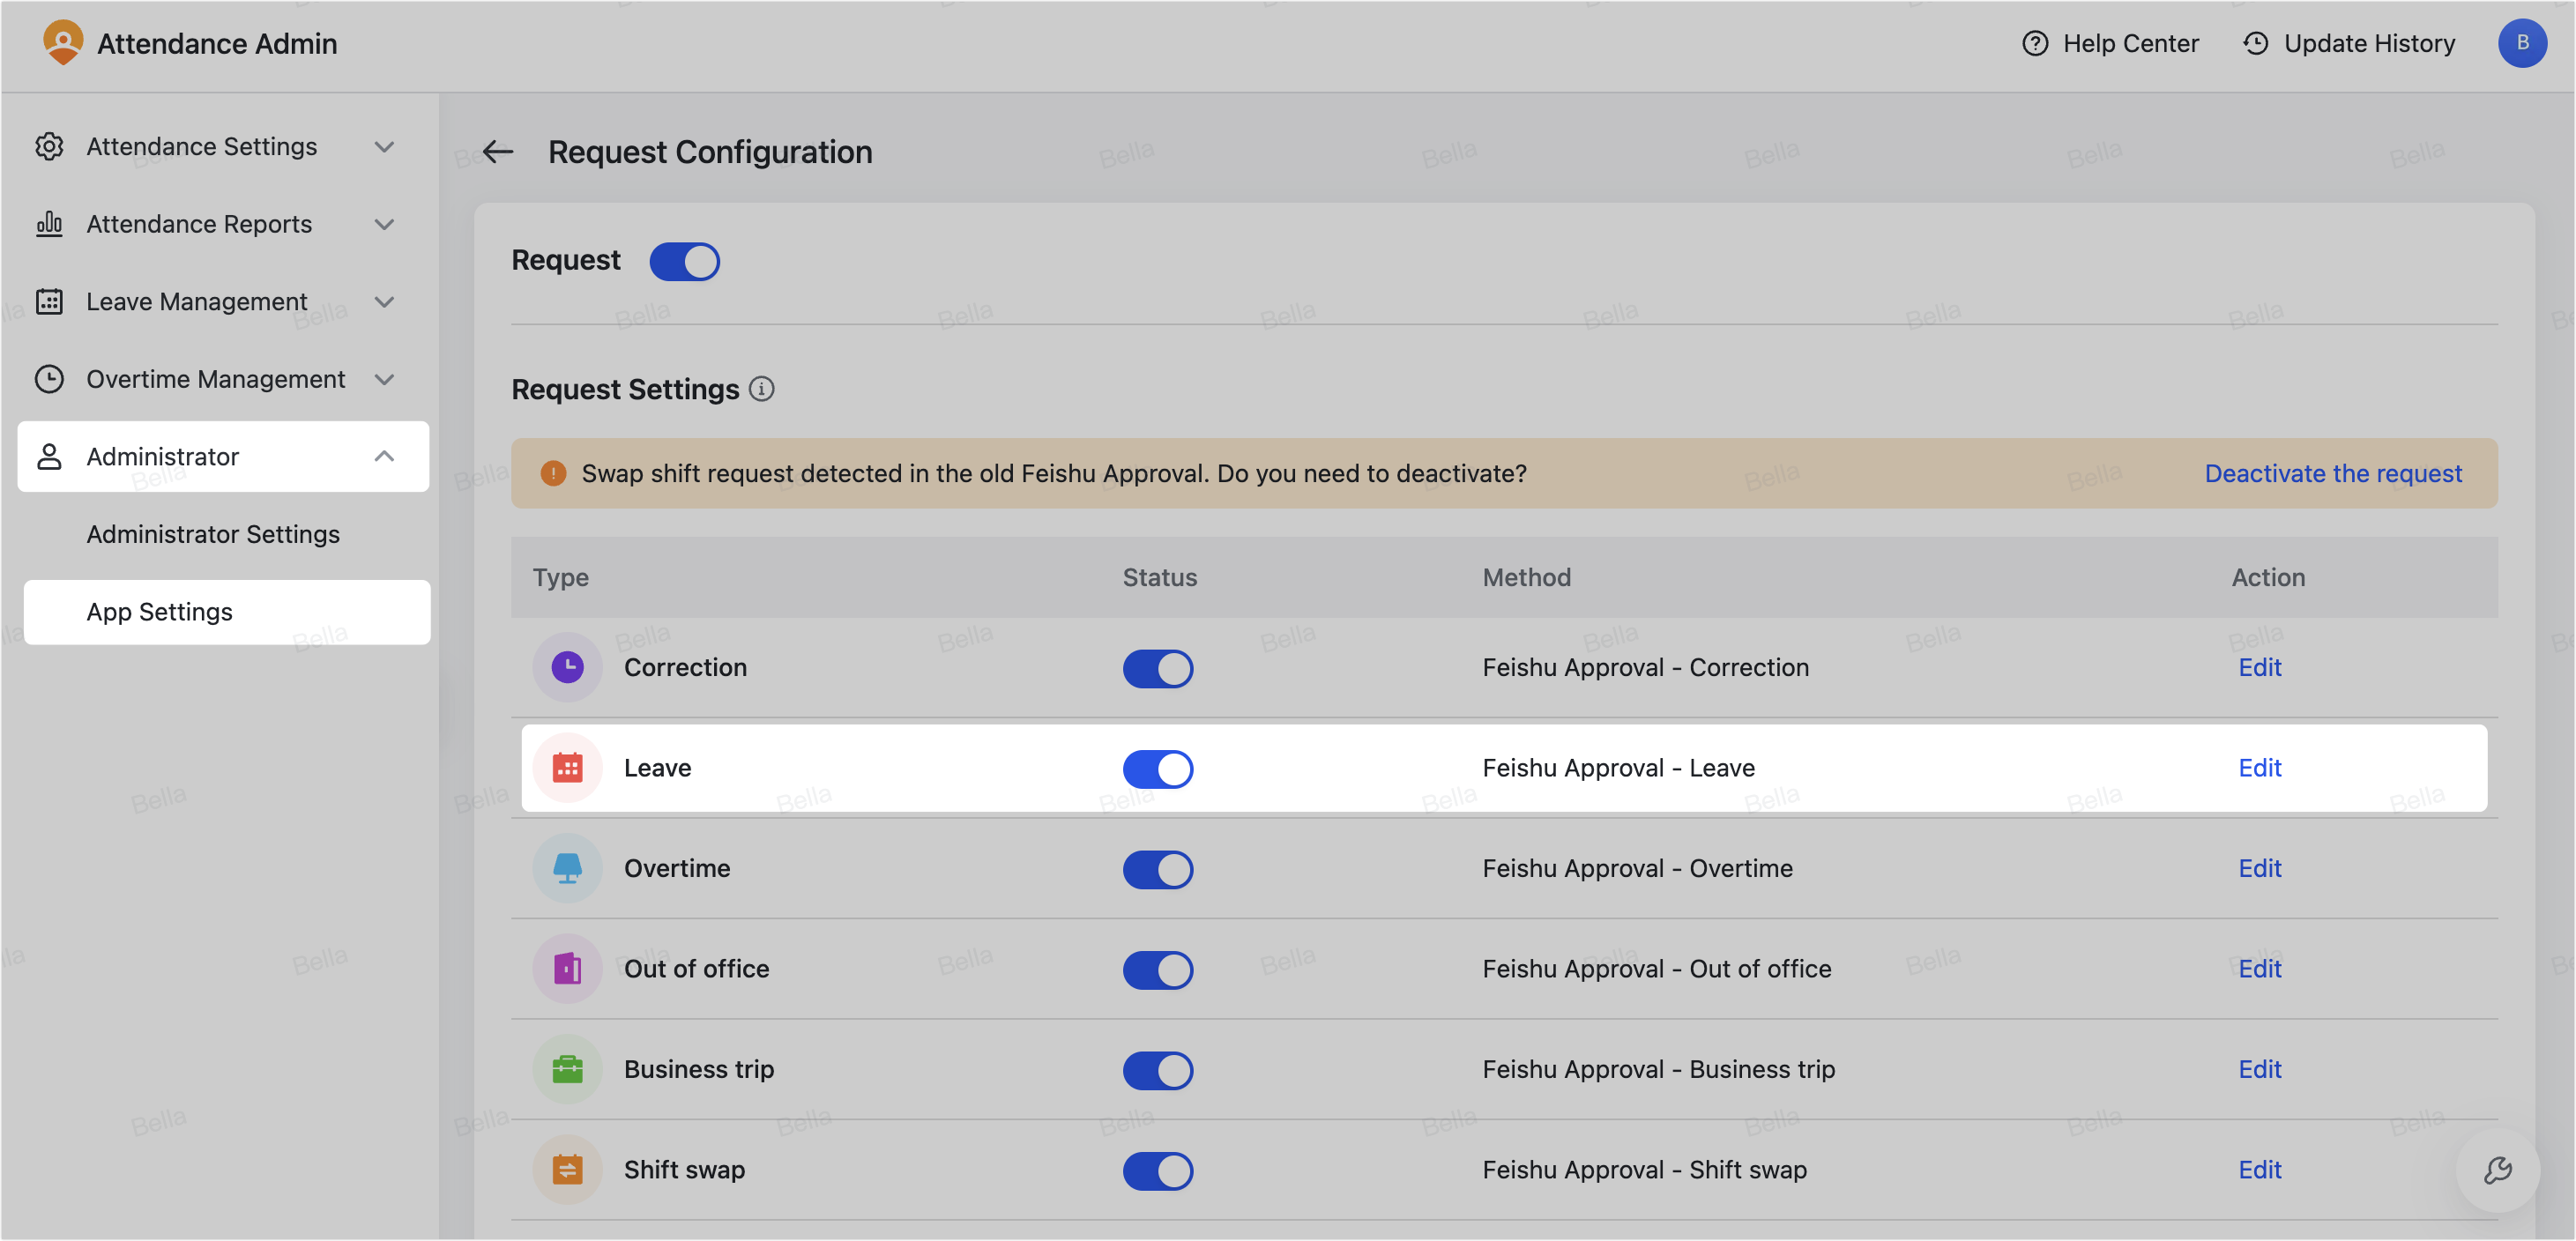2576x1241 pixels.
Task: Click the Attendance Reports chart icon
Action: coord(49,224)
